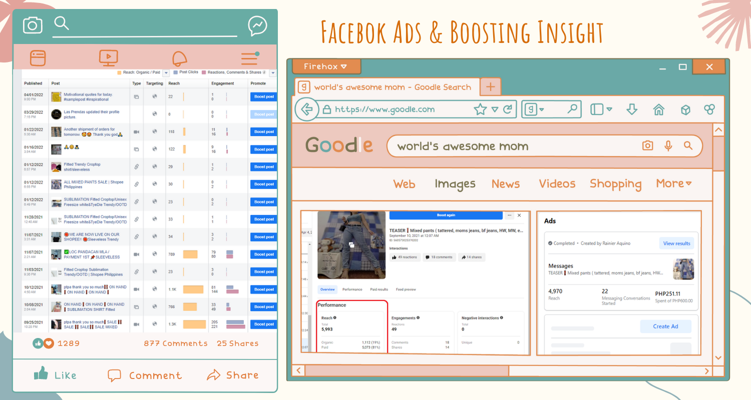Click the globe targeting icon in the Motivational quotes row
The image size is (751, 400).
[x=155, y=96]
